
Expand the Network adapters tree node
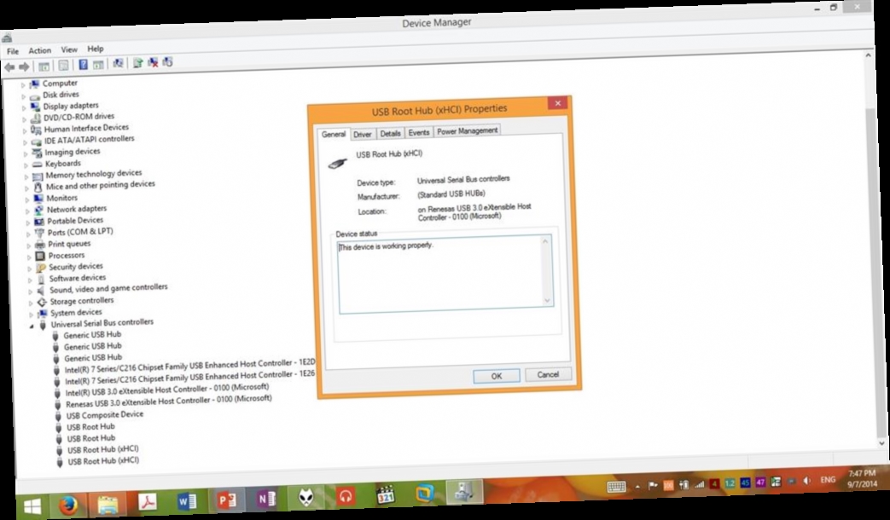(28, 208)
